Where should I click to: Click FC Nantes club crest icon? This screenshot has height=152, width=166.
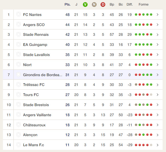click(18, 14)
